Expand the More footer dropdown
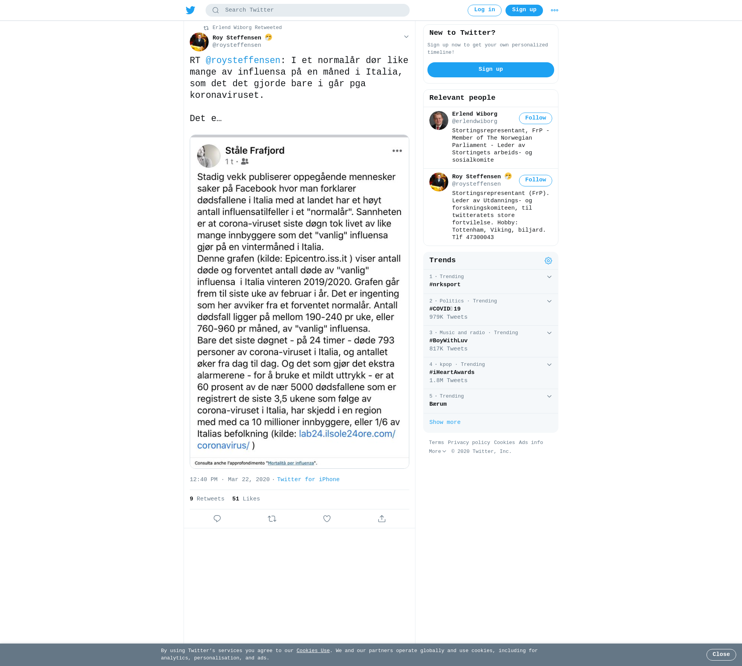The width and height of the screenshot is (742, 666). pyautogui.click(x=437, y=451)
